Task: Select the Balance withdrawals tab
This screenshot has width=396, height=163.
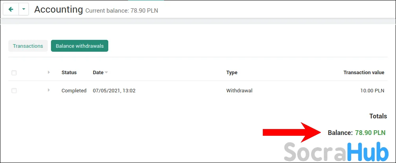Action: tap(79, 46)
